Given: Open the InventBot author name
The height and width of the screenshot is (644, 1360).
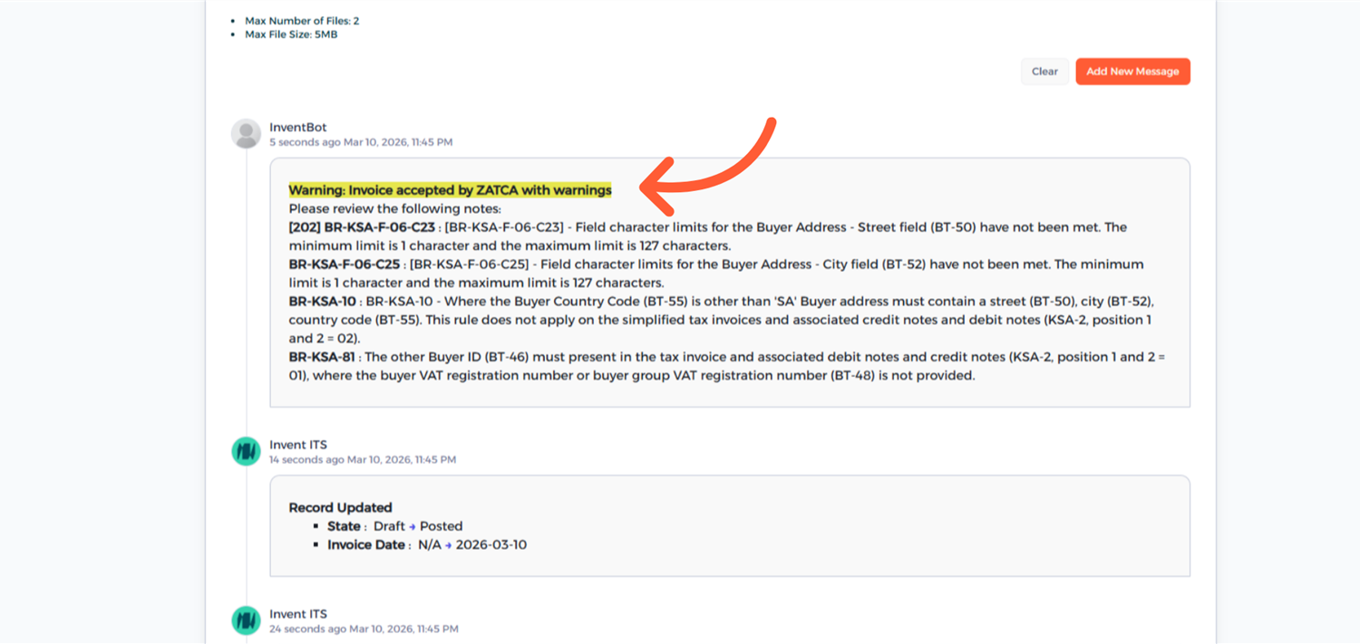Looking at the screenshot, I should coord(297,127).
